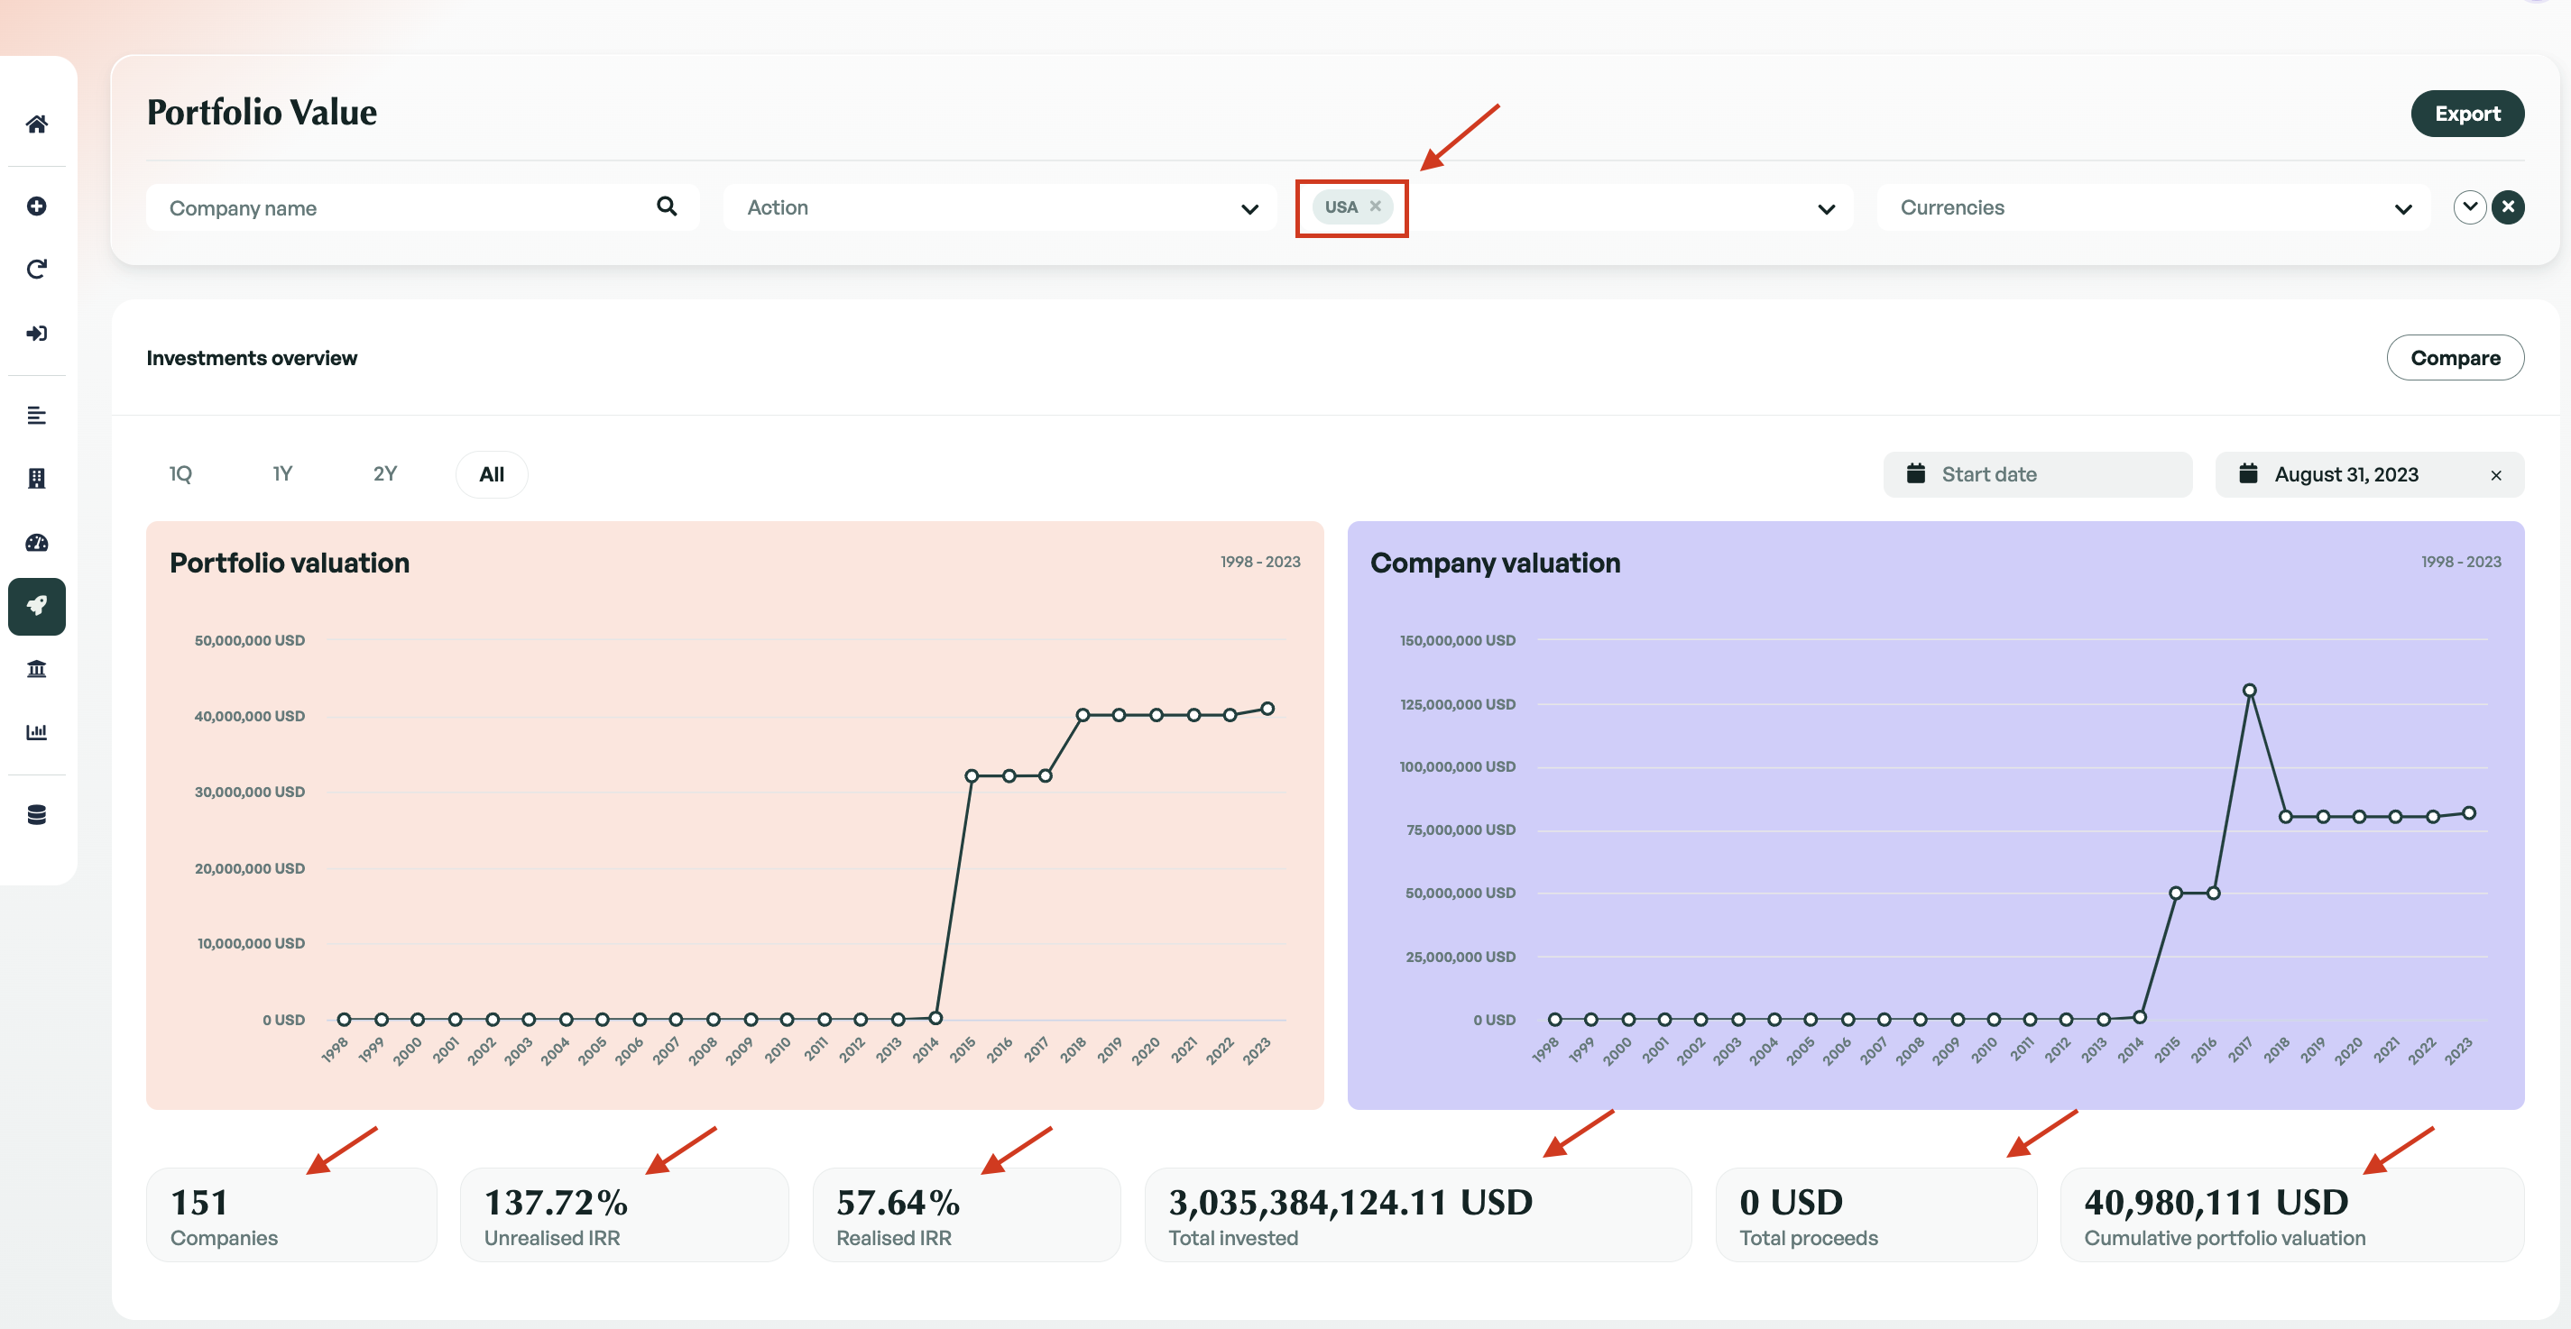Click the 2015 point on Portfolio valuation chart
This screenshot has height=1329, width=2571.
[971, 776]
